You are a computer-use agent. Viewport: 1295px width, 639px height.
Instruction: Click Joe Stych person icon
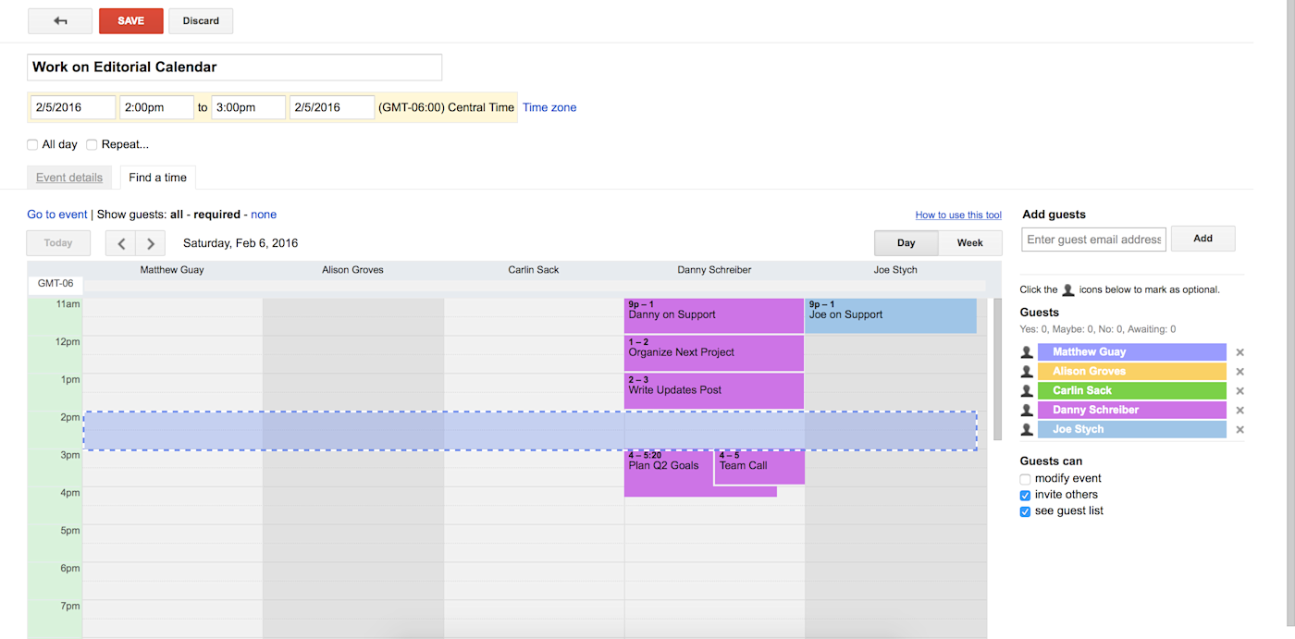[1027, 430]
